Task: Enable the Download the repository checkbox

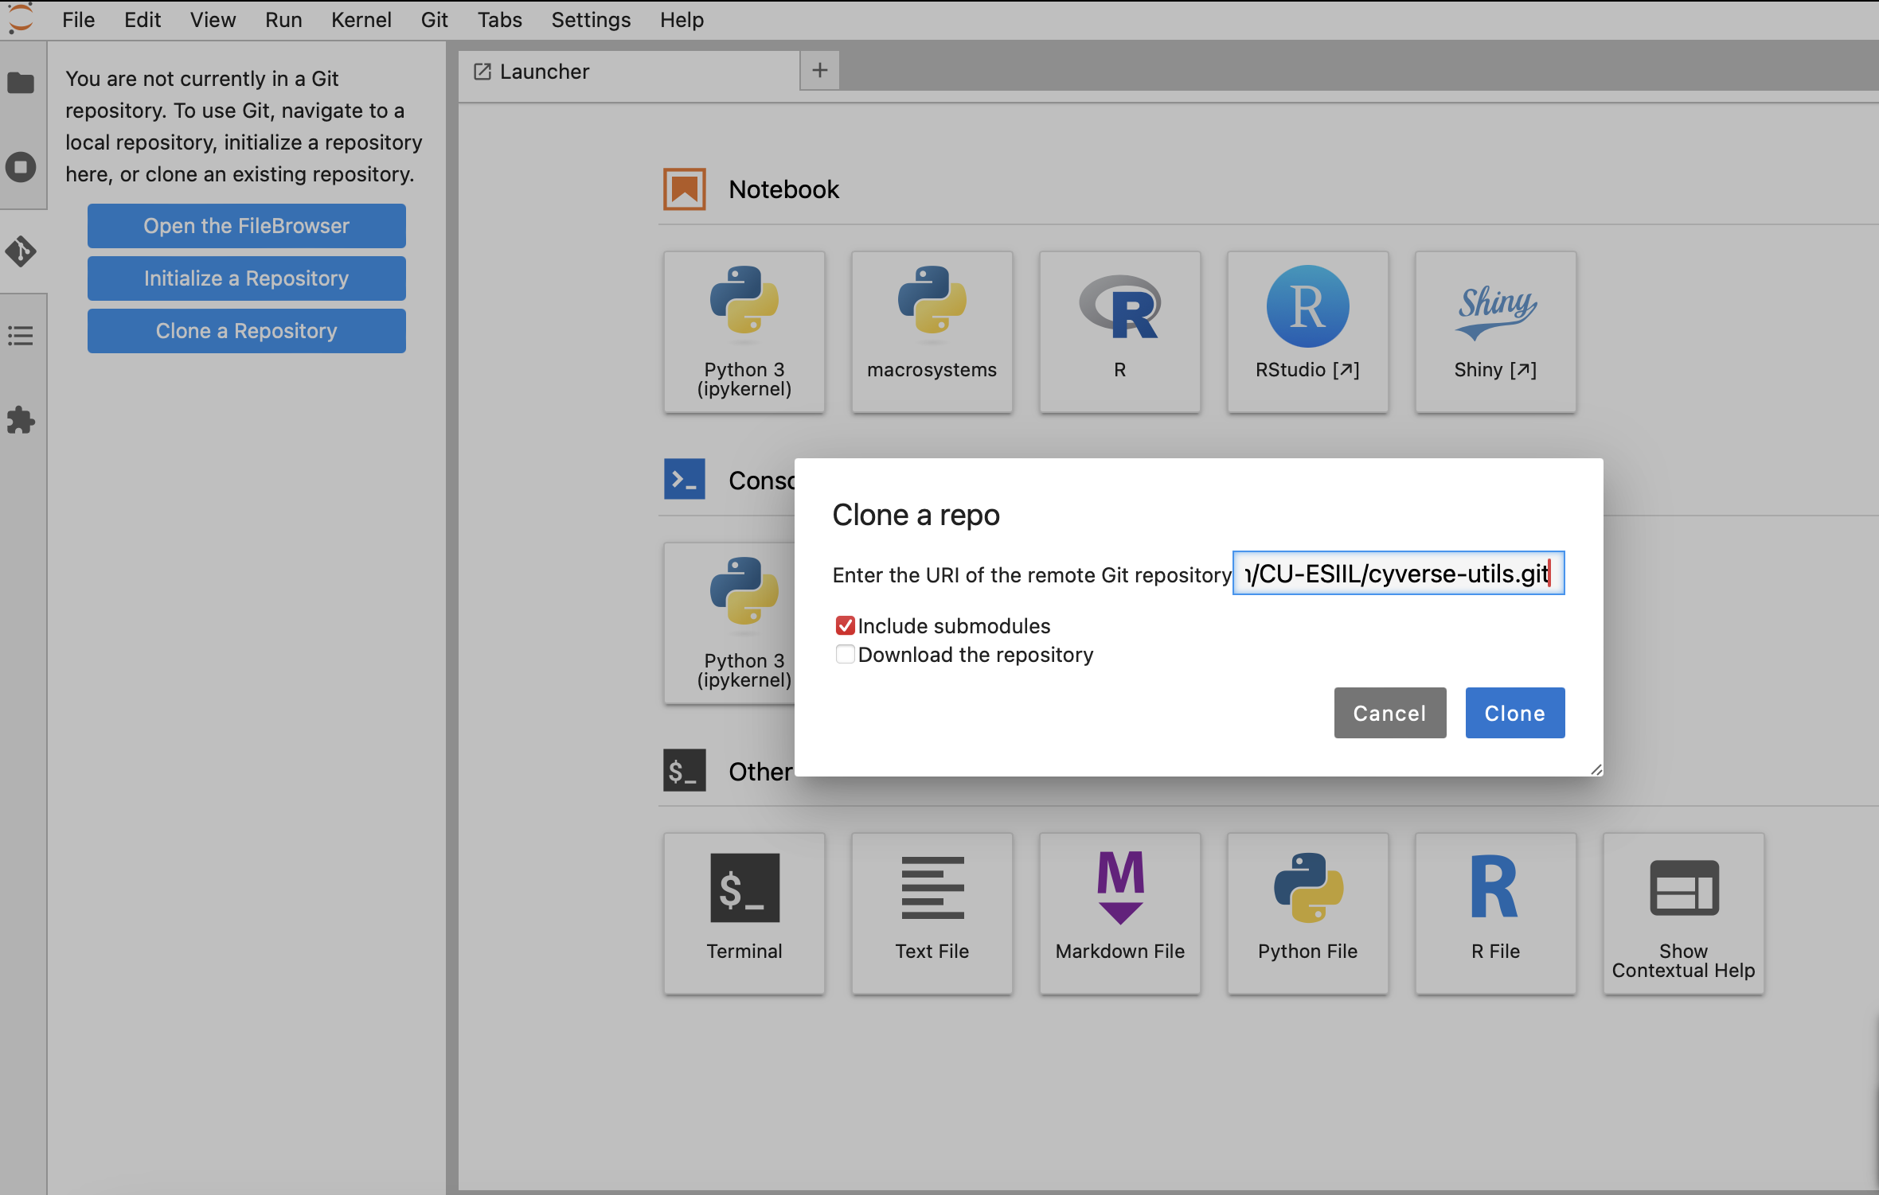Action: (845, 655)
